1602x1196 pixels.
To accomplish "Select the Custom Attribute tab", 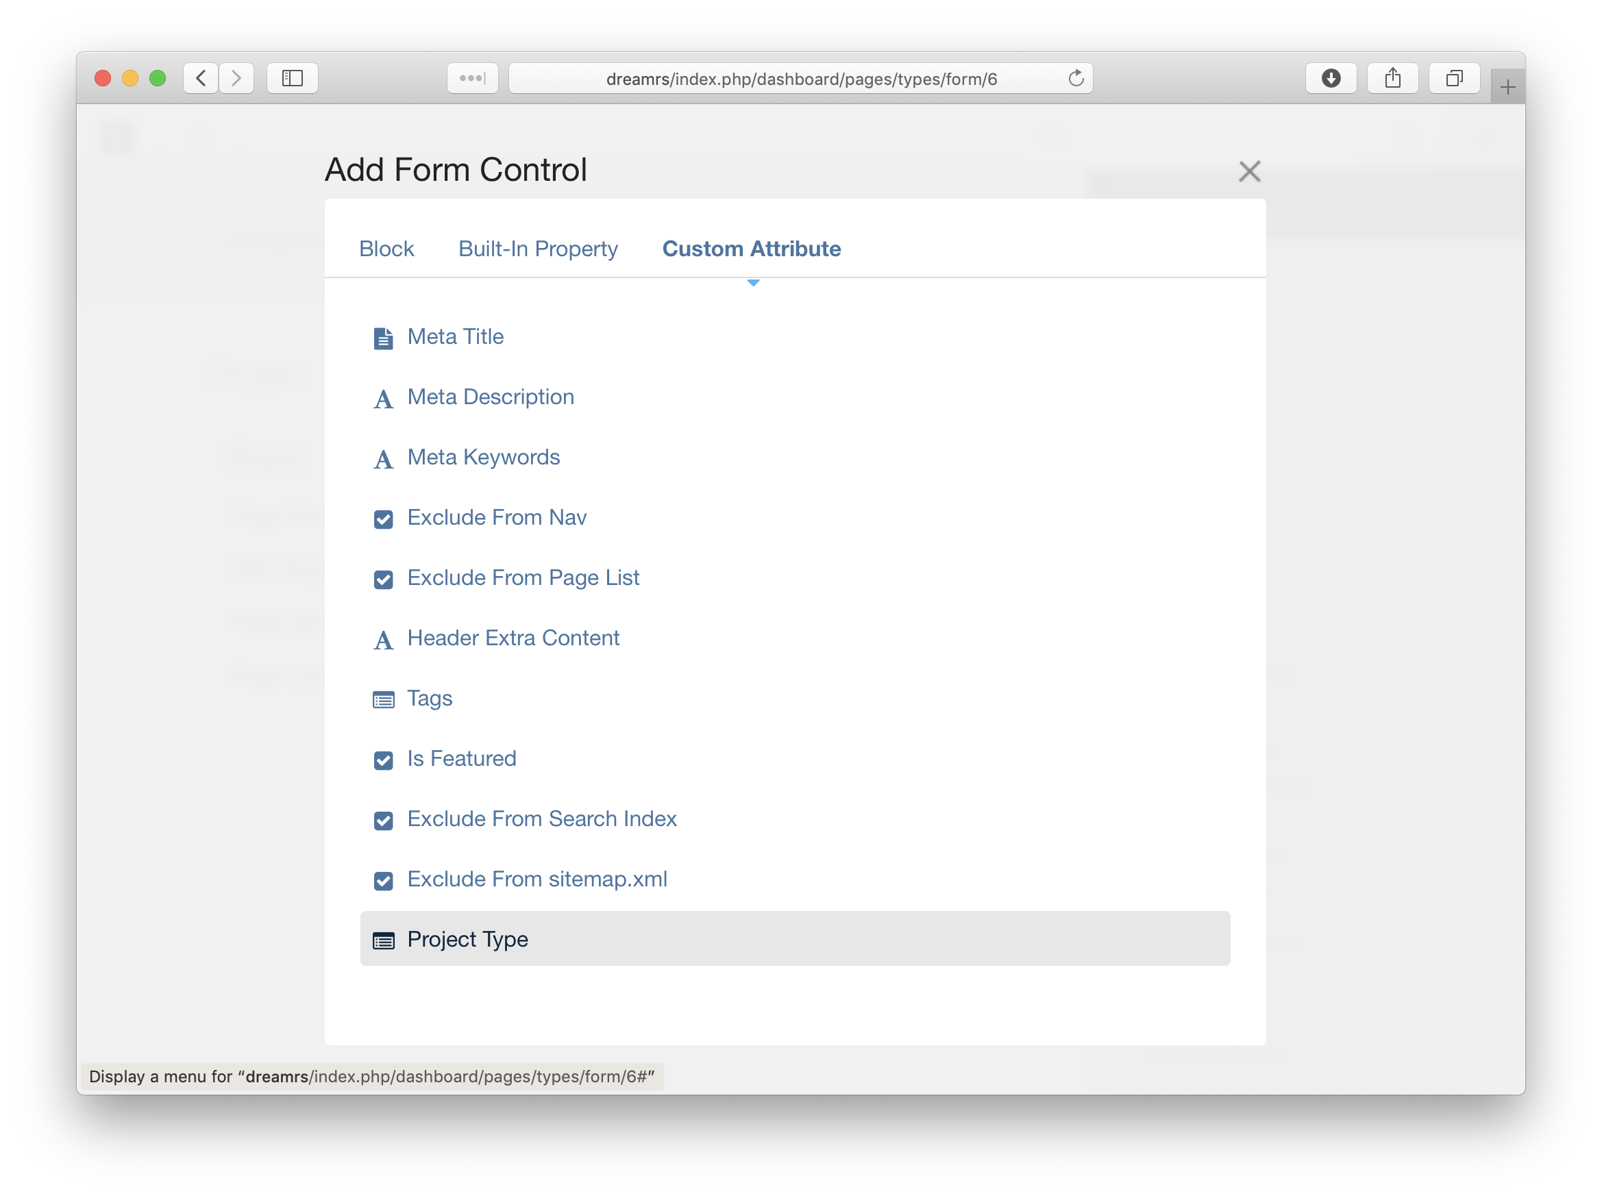I will pos(751,249).
